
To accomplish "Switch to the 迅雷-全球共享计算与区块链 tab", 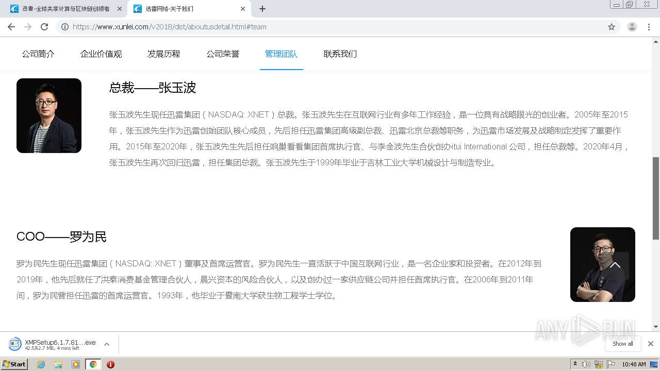I will point(65,9).
